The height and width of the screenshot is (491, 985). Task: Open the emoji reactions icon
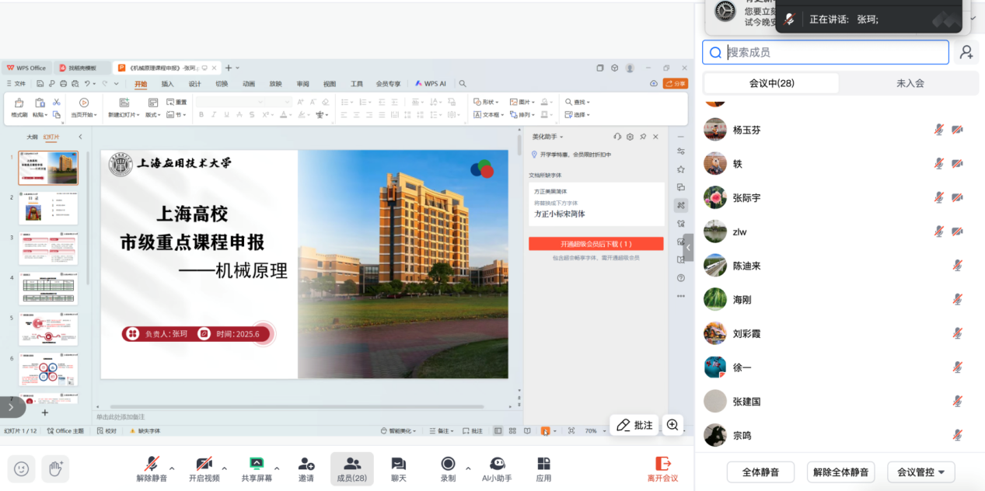click(22, 468)
